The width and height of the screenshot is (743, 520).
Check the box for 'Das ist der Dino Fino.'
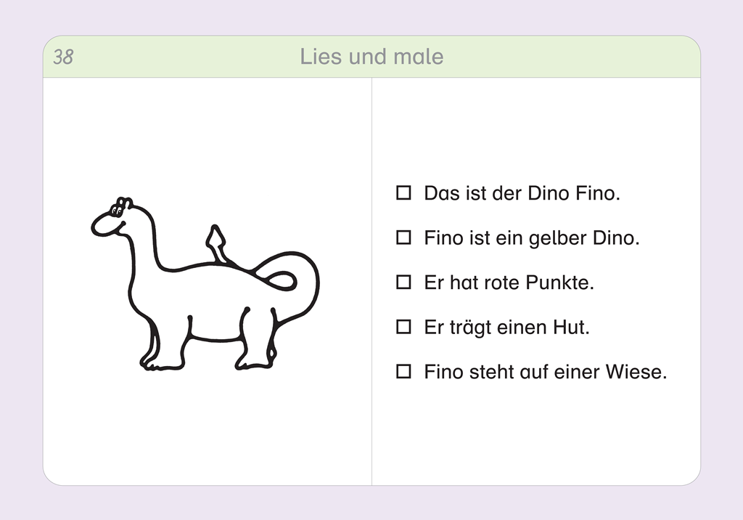403,193
